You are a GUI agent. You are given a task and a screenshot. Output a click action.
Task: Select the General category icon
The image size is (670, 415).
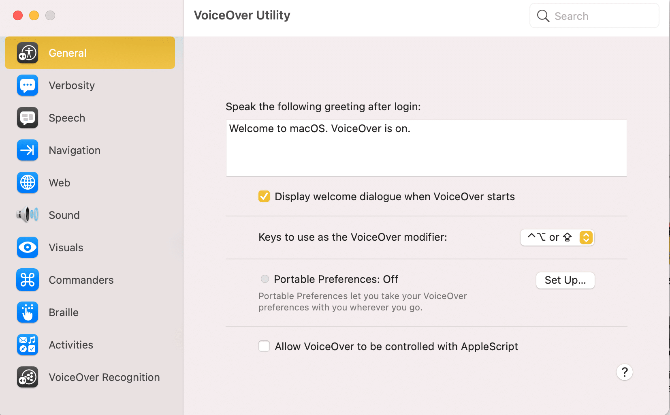tap(27, 53)
